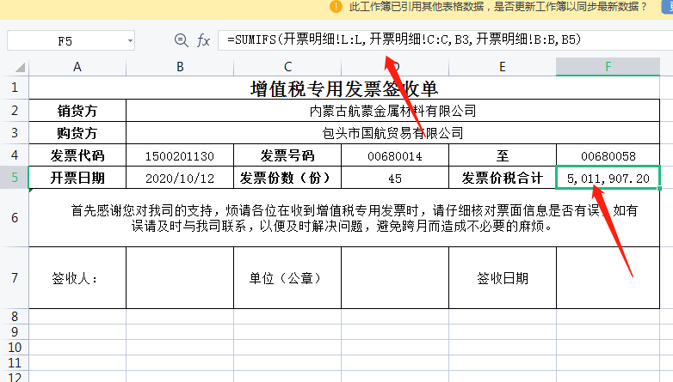Image resolution: width=673 pixels, height=382 pixels.
Task: Select row 2 header
Action: (x=14, y=111)
